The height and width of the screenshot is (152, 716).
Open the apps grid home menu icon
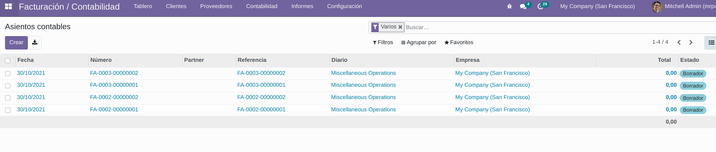8,7
